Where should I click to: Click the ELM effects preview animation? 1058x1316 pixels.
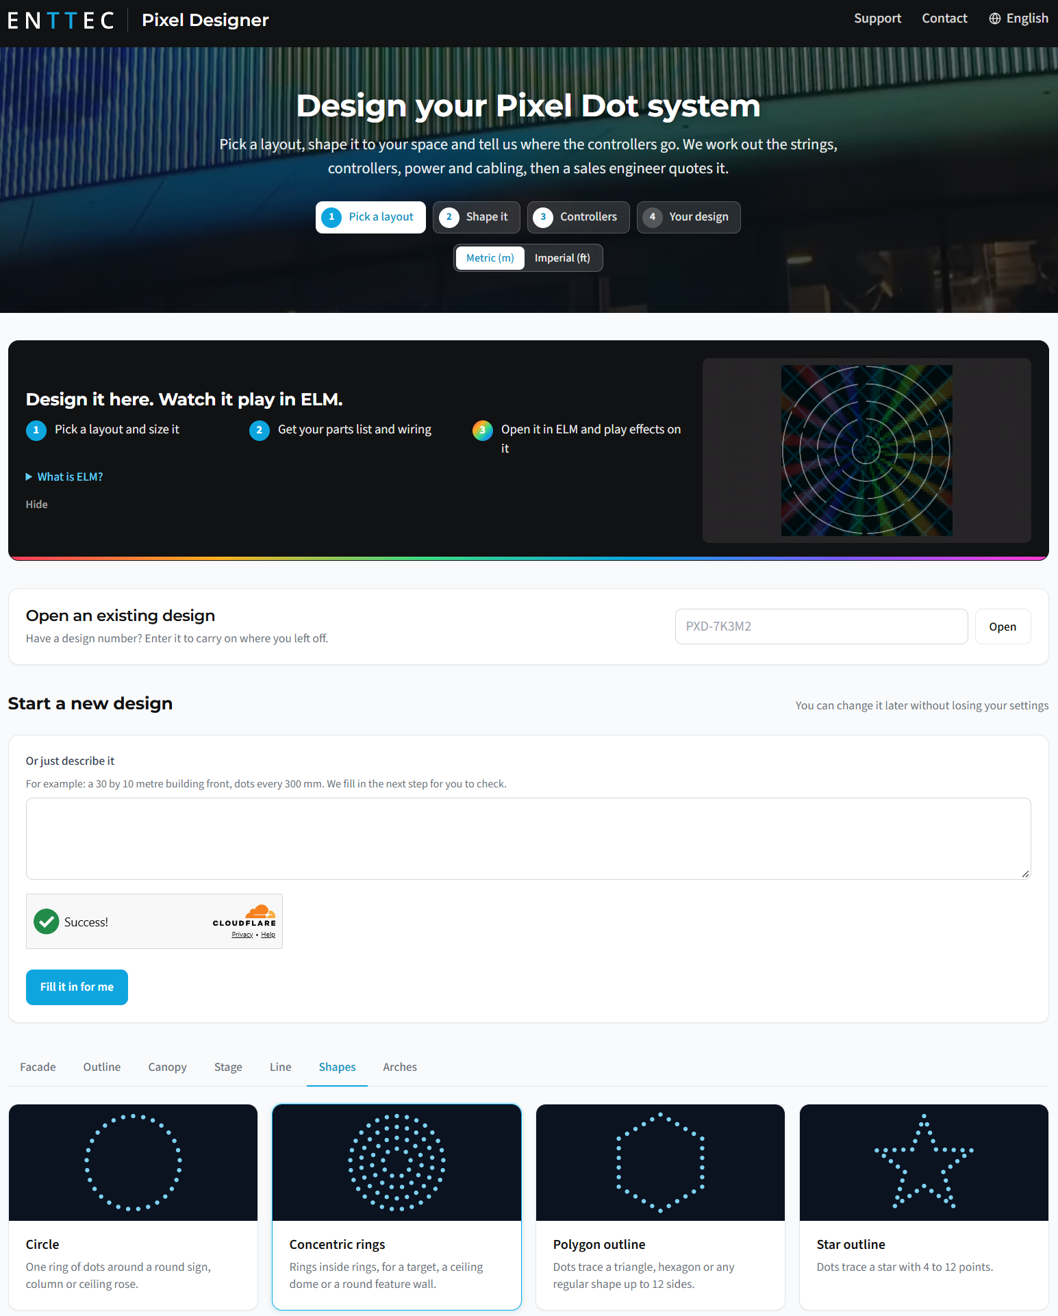pyautogui.click(x=866, y=451)
